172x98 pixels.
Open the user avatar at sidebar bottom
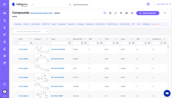(4, 91)
